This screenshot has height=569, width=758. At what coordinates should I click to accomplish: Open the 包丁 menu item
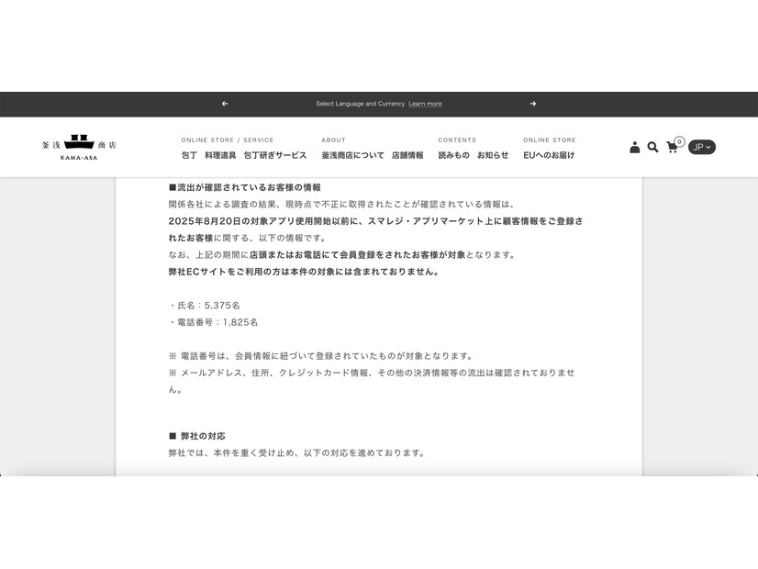[x=190, y=156]
